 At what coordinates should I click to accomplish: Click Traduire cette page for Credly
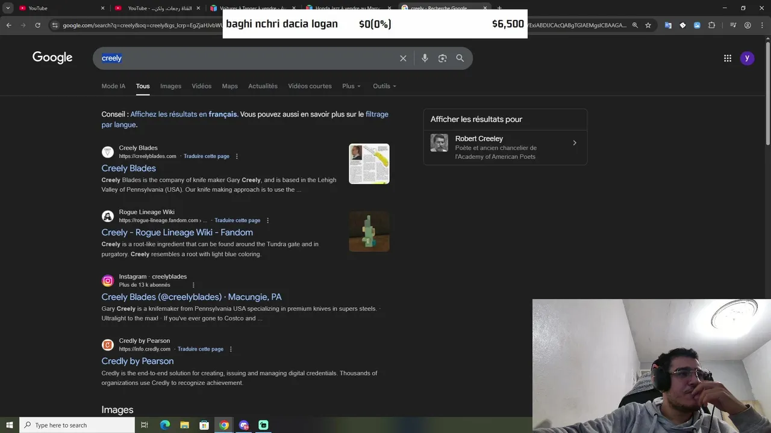tap(201, 349)
